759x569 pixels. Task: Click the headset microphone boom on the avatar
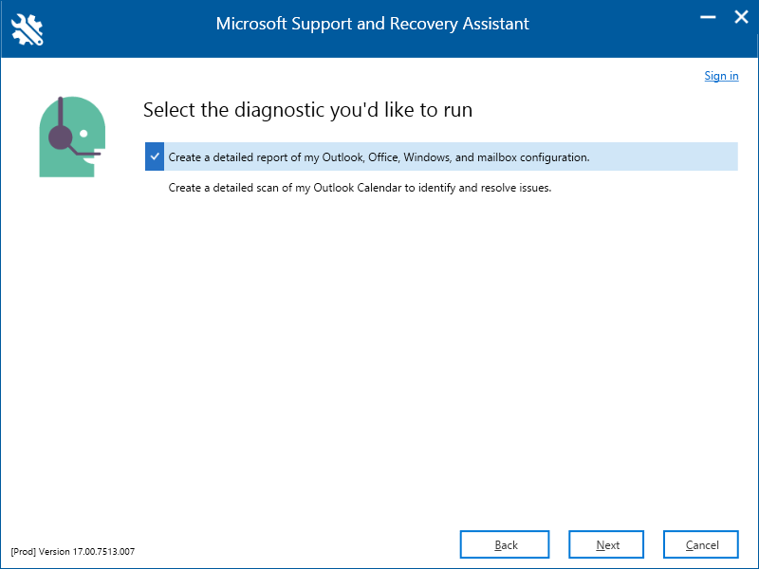[x=84, y=153]
